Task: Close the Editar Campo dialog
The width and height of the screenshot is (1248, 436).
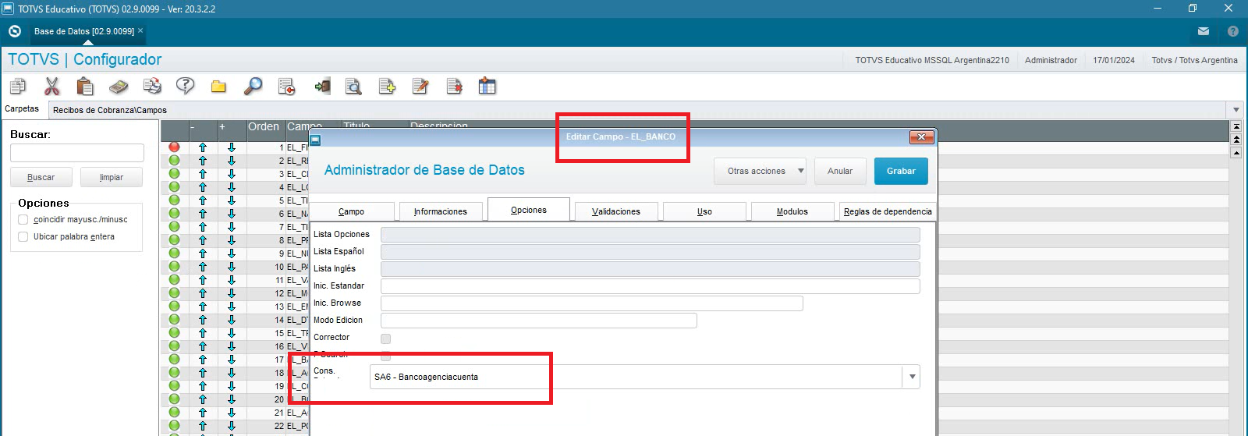Action: click(921, 137)
